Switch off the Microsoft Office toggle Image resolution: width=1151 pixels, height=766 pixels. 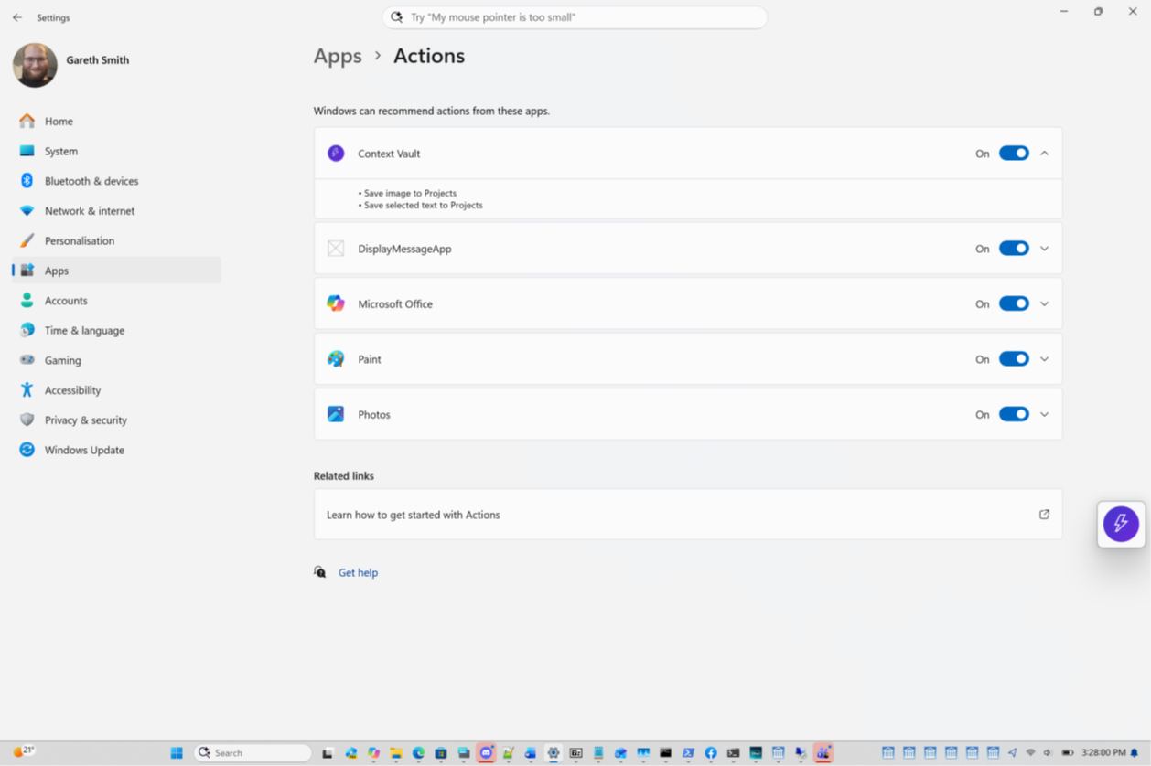(1014, 303)
